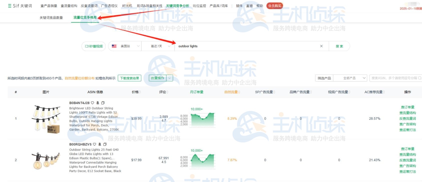Open 插件 in the top menu

[239, 6]
